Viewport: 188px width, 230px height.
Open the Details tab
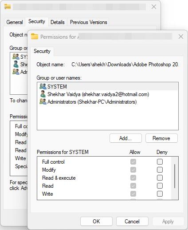[x=58, y=22]
